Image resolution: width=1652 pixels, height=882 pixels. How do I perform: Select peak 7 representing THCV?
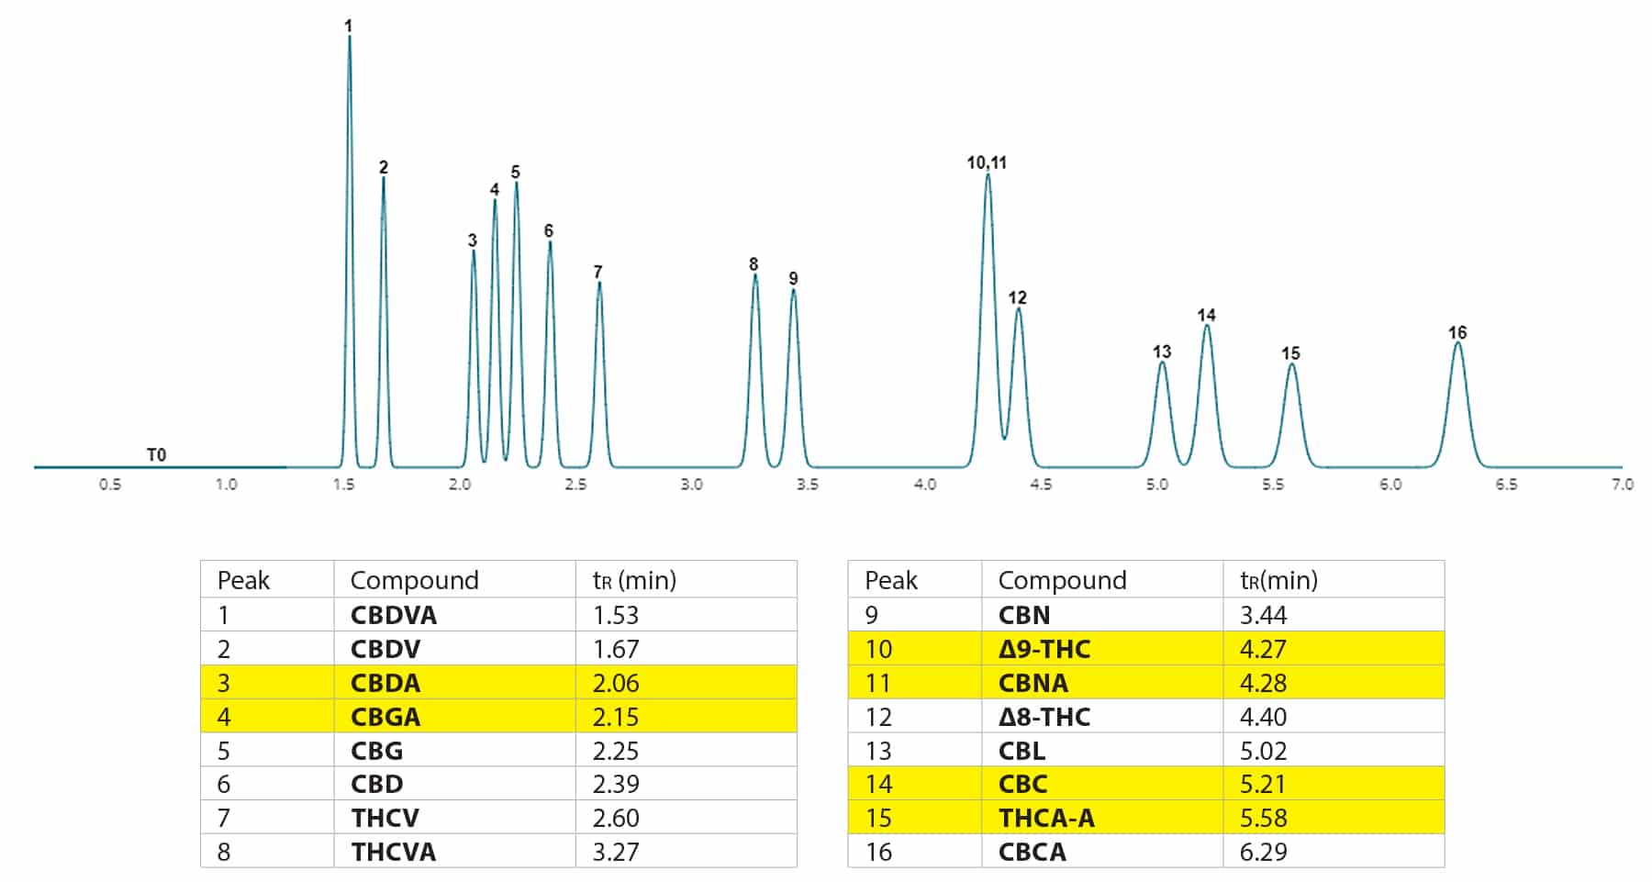click(x=599, y=285)
